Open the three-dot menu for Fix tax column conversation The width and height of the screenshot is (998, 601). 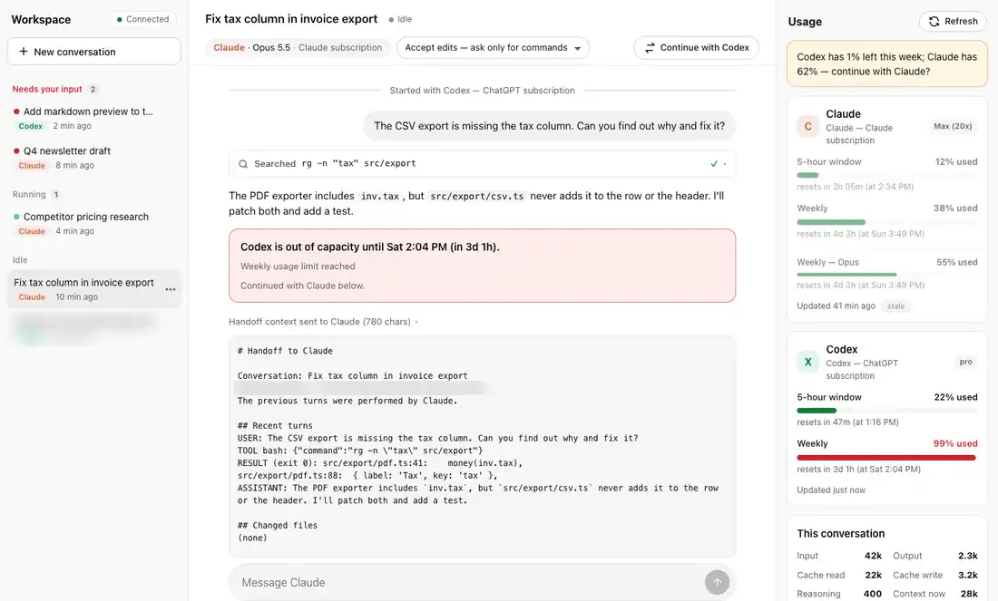[171, 289]
